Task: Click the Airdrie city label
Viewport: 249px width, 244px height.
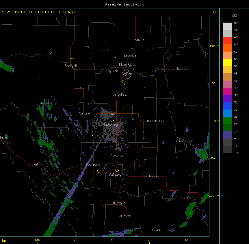Action: [x=117, y=156]
